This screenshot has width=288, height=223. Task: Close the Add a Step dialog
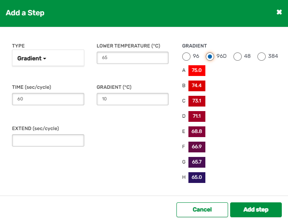[279, 12]
